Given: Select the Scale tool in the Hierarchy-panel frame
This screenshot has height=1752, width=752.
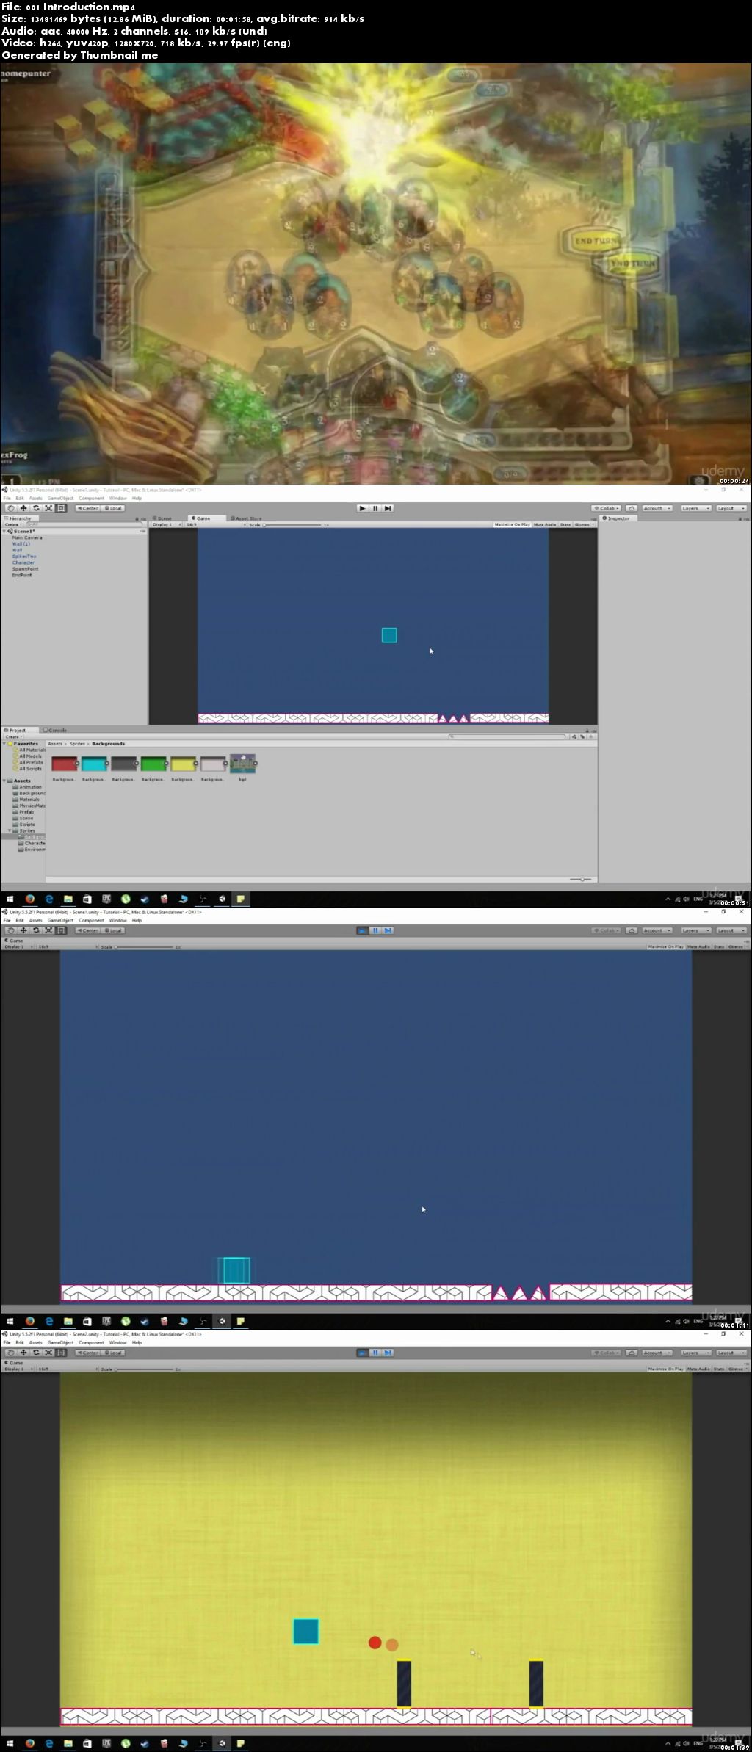Looking at the screenshot, I should click(48, 508).
